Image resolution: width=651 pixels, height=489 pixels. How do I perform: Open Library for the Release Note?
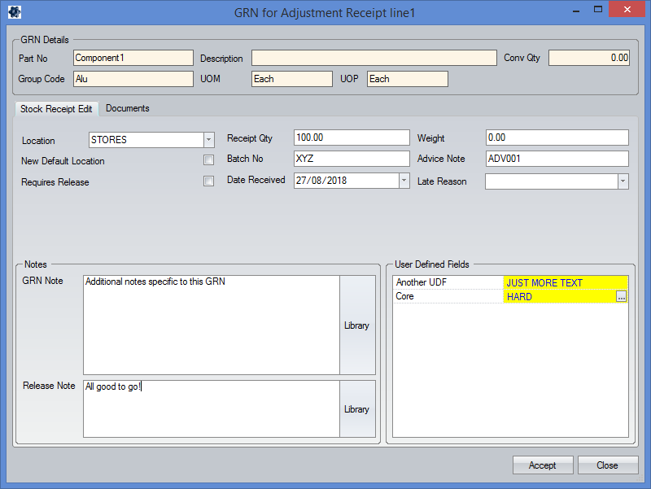tap(356, 409)
